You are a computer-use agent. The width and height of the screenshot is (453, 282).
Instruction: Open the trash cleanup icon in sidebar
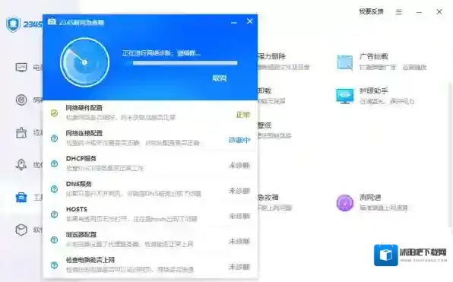pyautogui.click(x=21, y=132)
